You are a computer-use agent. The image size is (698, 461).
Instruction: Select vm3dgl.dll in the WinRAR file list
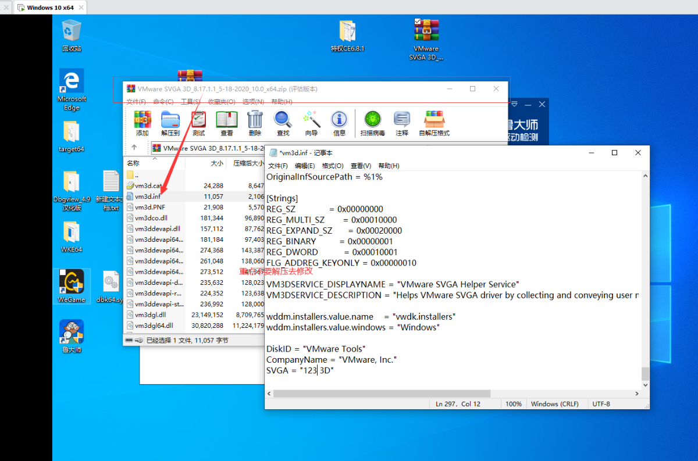[195, 315]
